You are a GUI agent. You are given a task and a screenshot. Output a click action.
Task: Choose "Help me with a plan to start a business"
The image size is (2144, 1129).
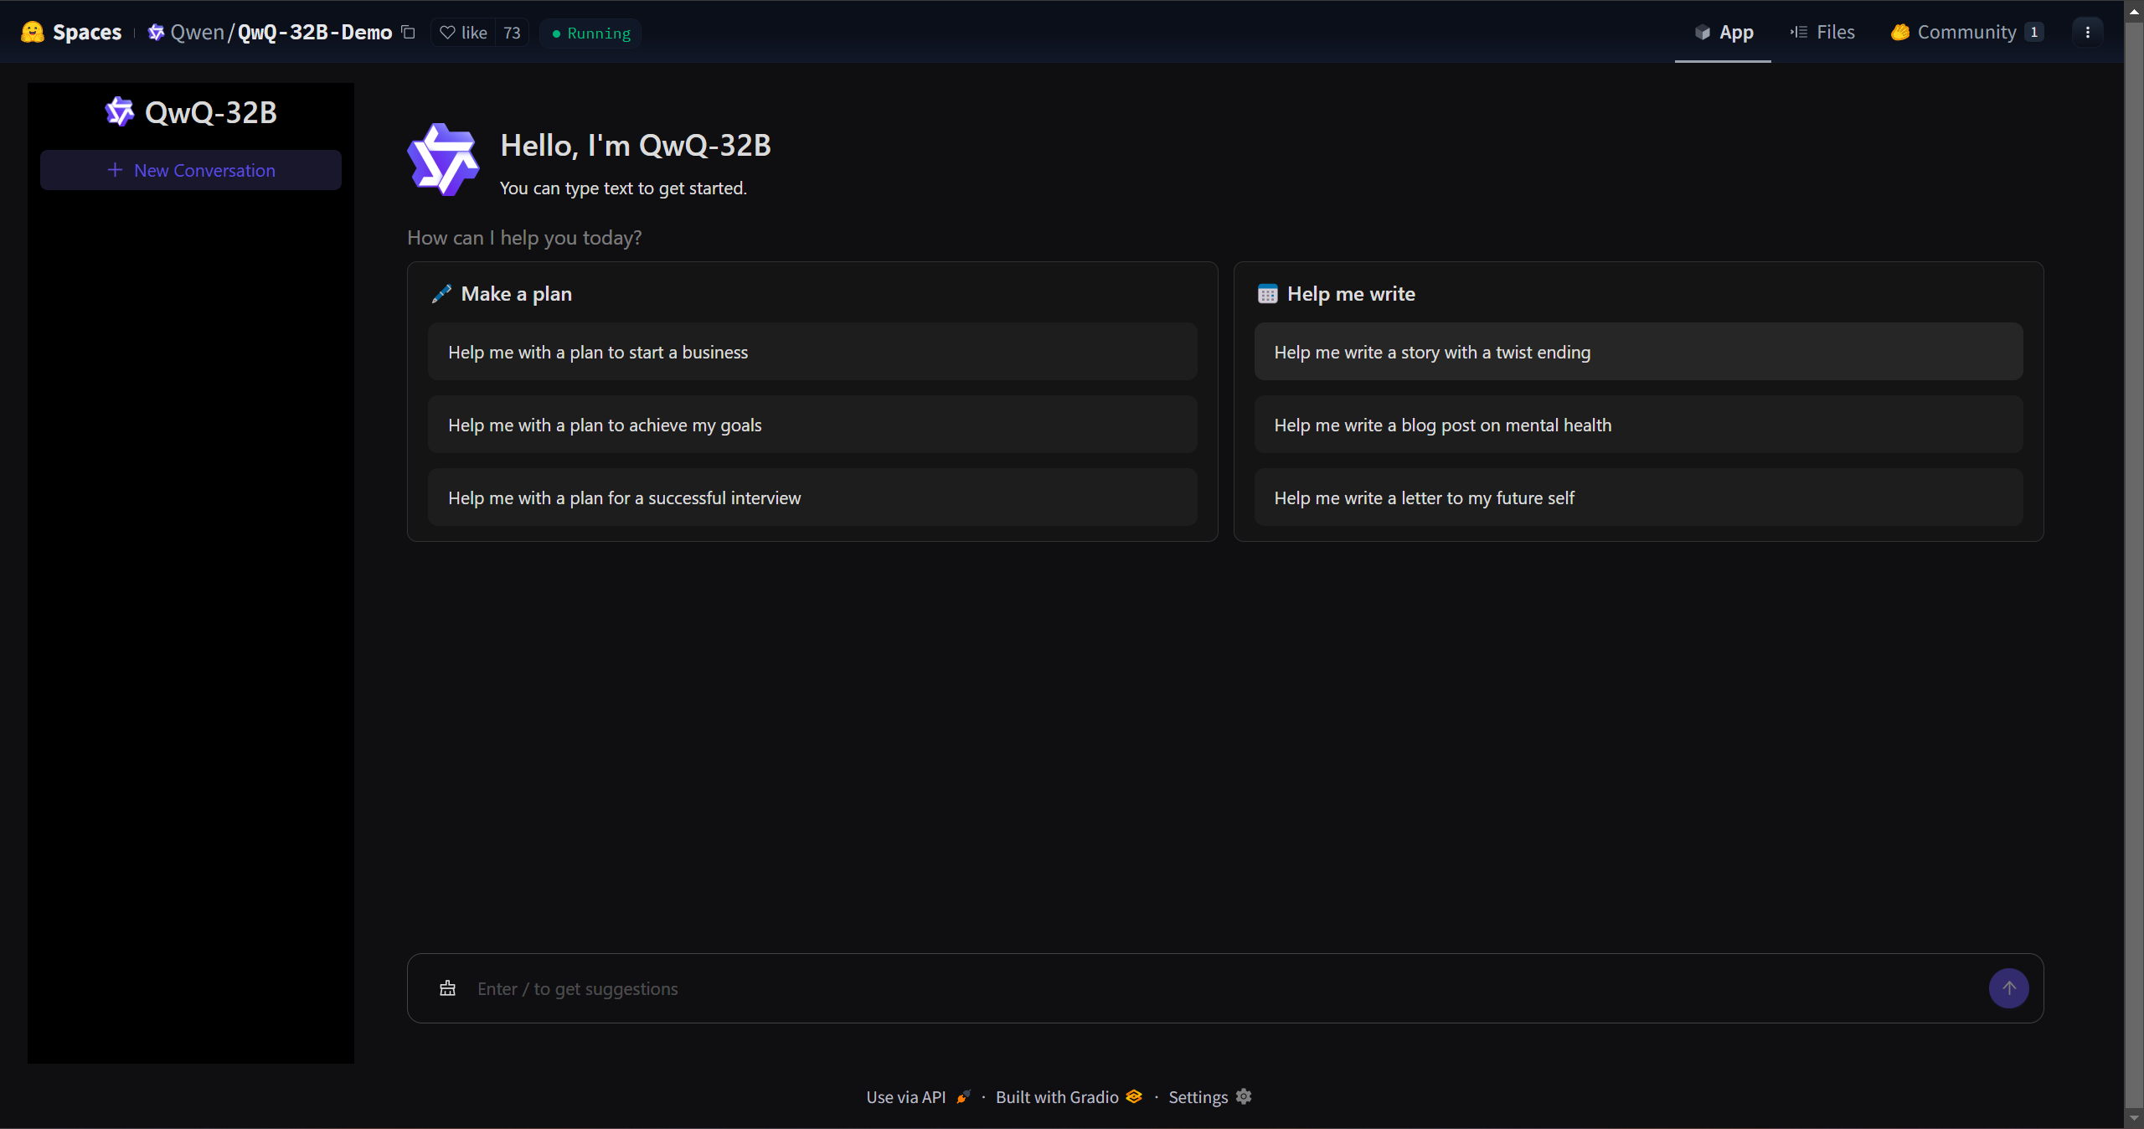click(812, 352)
